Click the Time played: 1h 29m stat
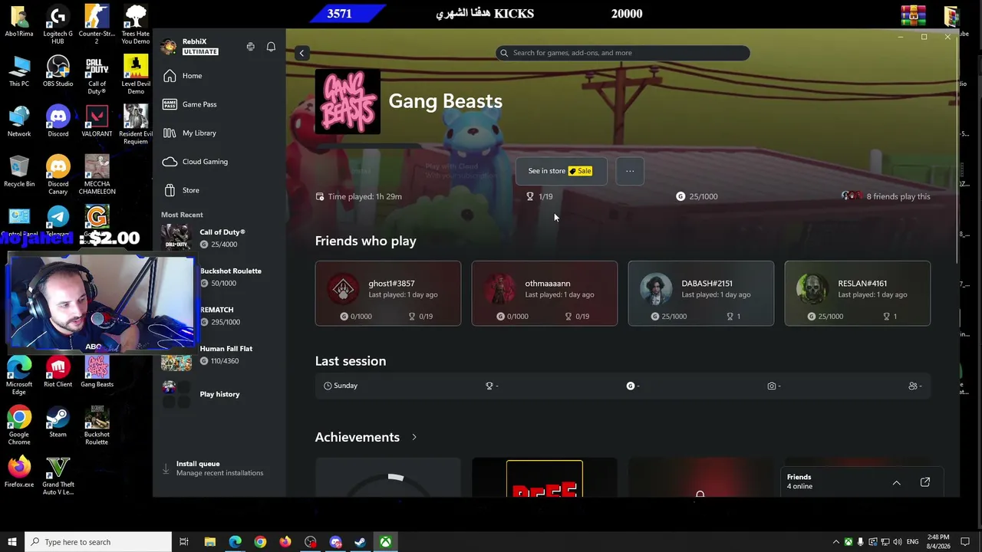The height and width of the screenshot is (552, 982). pyautogui.click(x=358, y=196)
